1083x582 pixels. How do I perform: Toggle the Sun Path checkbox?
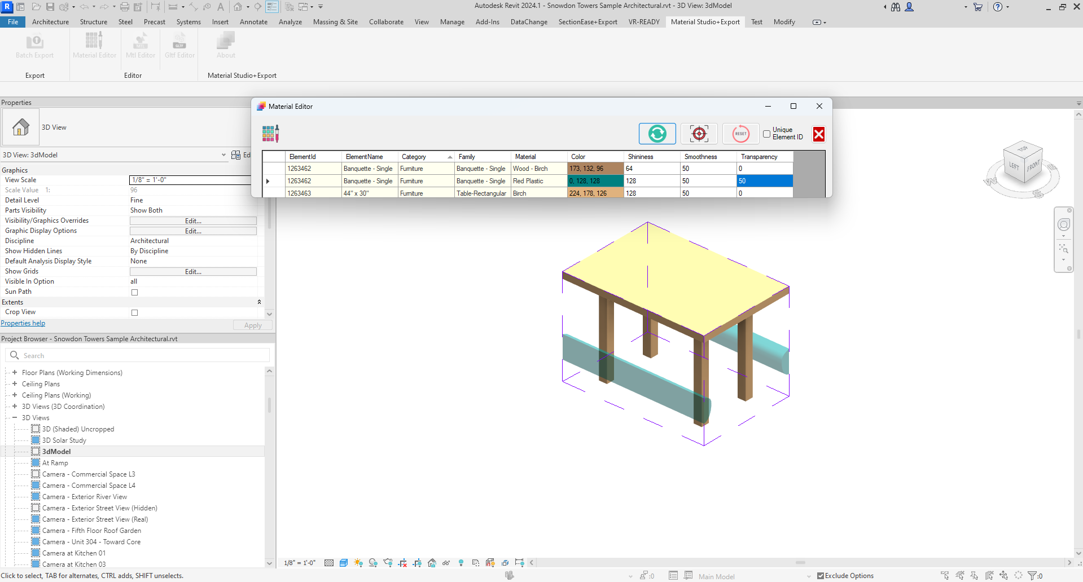coord(134,292)
